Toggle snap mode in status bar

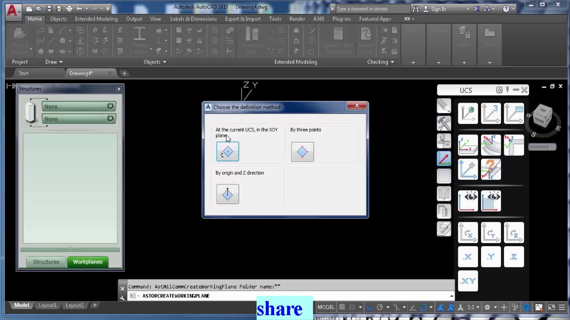pos(352,307)
